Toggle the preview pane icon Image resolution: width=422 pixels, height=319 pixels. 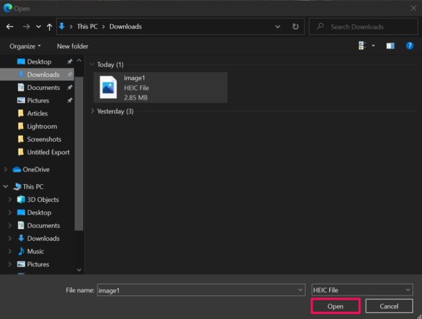pyautogui.click(x=390, y=46)
